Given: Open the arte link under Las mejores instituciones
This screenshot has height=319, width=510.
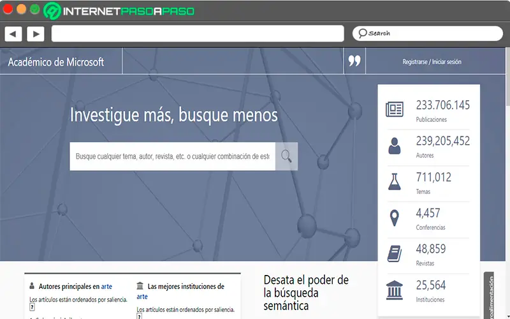Looking at the screenshot, I should (x=142, y=297).
